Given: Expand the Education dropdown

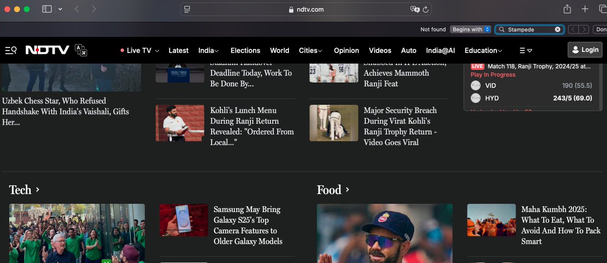Looking at the screenshot, I should 484,50.
